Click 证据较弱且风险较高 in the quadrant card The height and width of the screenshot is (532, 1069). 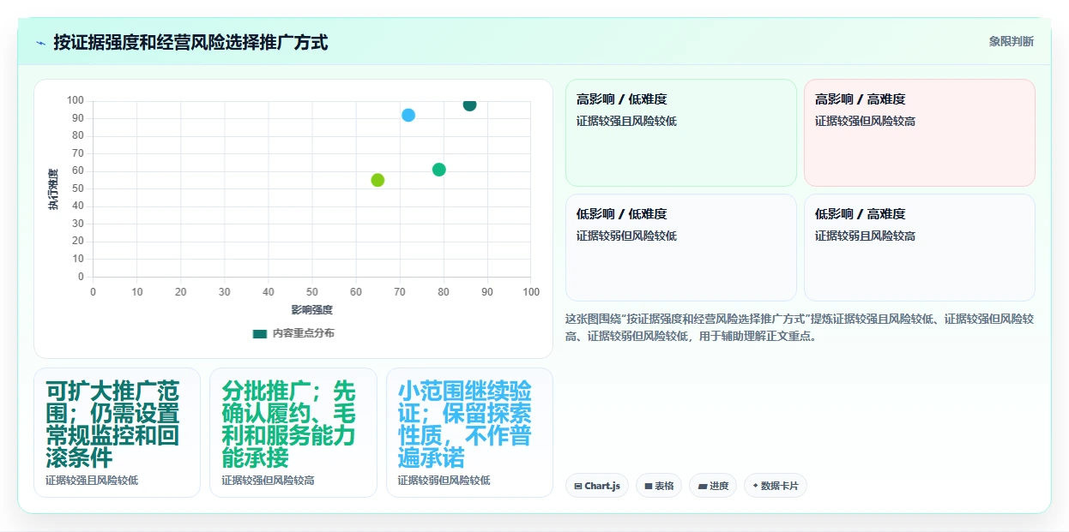pyautogui.click(x=865, y=236)
